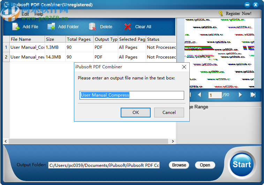Go to next preview page arrow
This screenshot has width=264, height=185.
240,95
